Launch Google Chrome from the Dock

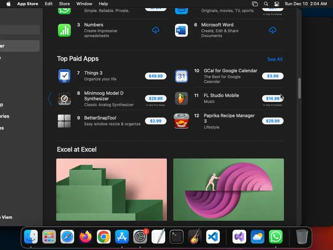[104, 237]
